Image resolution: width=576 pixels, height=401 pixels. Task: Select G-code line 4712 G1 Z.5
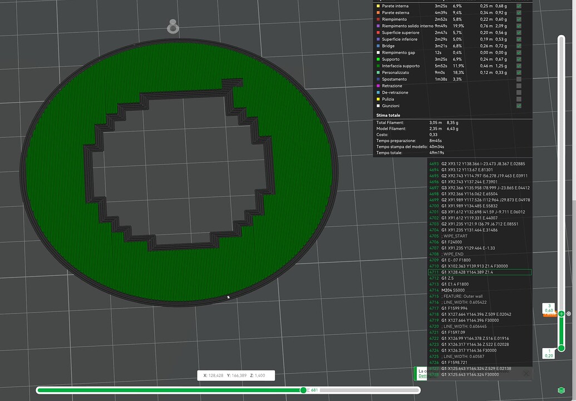[480, 278]
